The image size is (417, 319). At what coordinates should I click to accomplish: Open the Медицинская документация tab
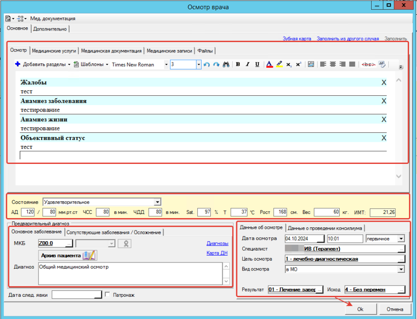coord(111,51)
